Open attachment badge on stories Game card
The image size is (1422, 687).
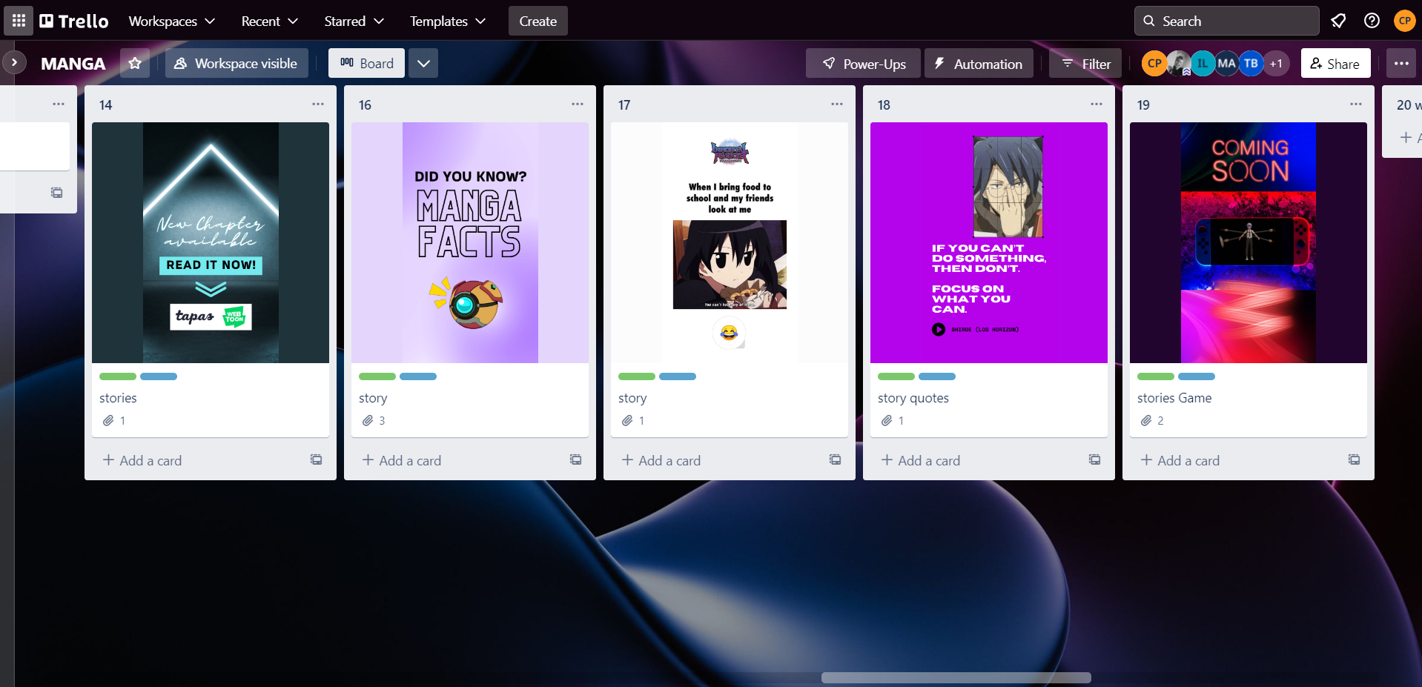(1152, 420)
